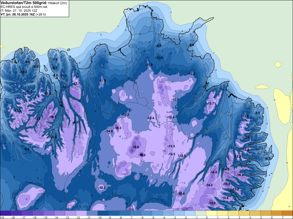Click legend swatch between -15 and -14
The width and height of the screenshot is (293, 219).
[49, 213]
